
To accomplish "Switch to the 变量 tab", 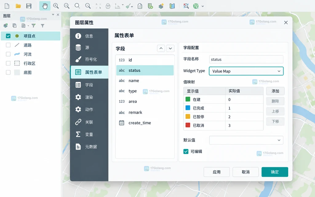I will [89, 134].
